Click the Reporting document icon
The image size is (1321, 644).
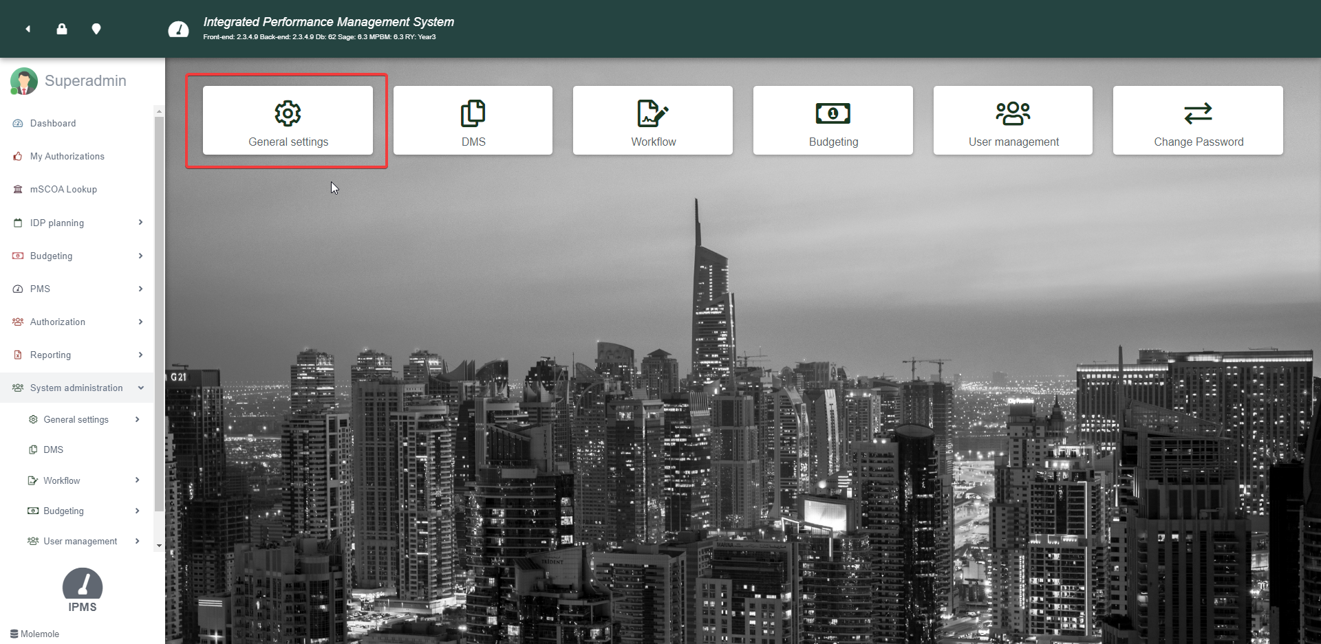(18, 355)
